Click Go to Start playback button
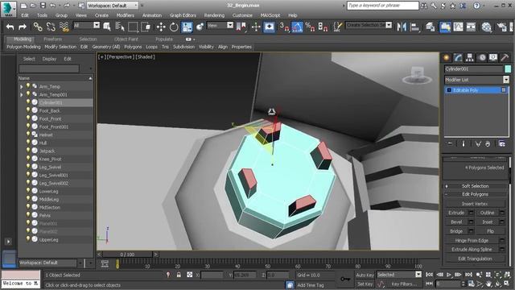Screen dimensions: 515x290 [429, 275]
